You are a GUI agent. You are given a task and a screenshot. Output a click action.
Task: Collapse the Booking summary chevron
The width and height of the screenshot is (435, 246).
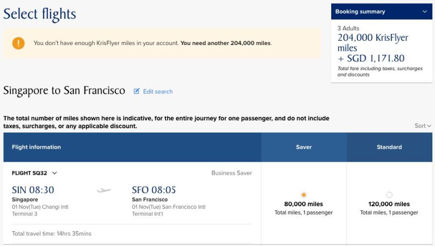[x=423, y=12]
